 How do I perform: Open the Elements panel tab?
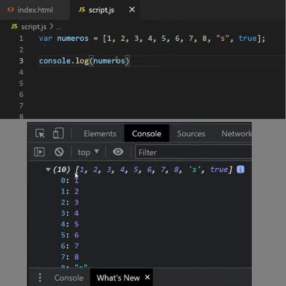(100, 133)
